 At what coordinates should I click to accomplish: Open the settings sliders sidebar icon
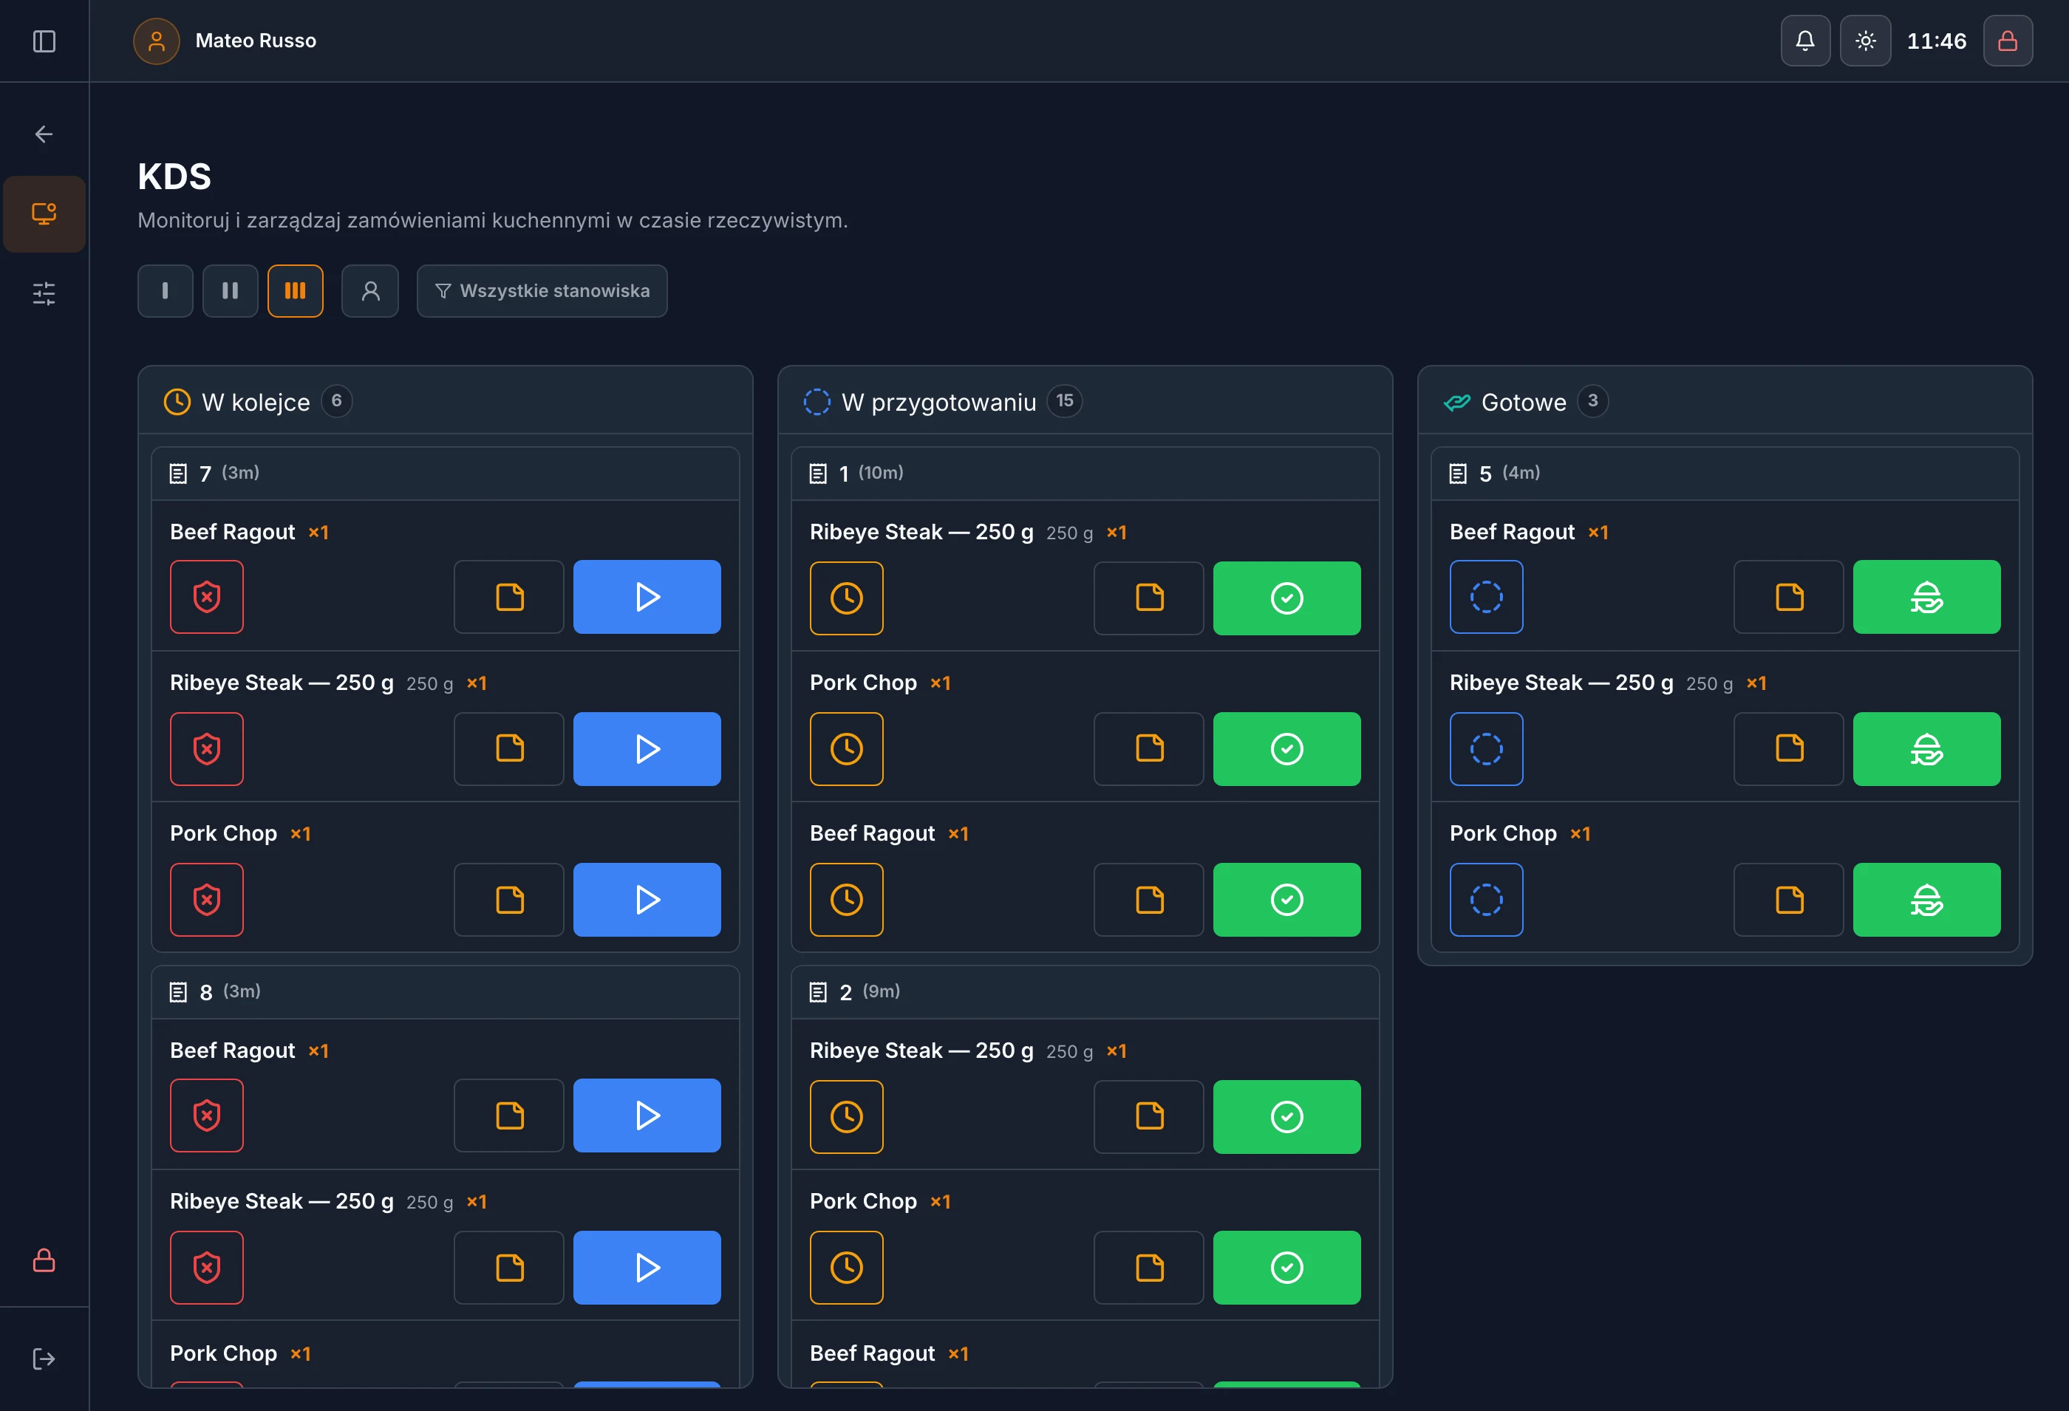click(44, 293)
